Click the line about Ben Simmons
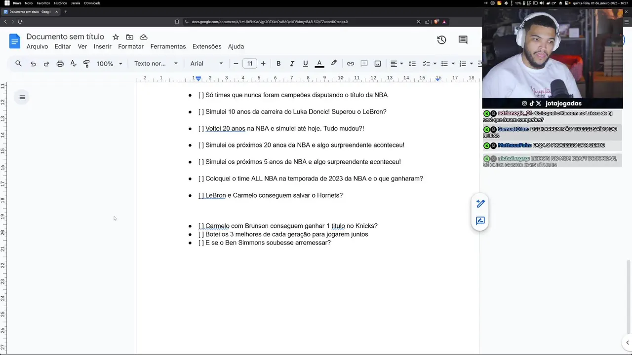This screenshot has width=632, height=355. pyautogui.click(x=264, y=243)
